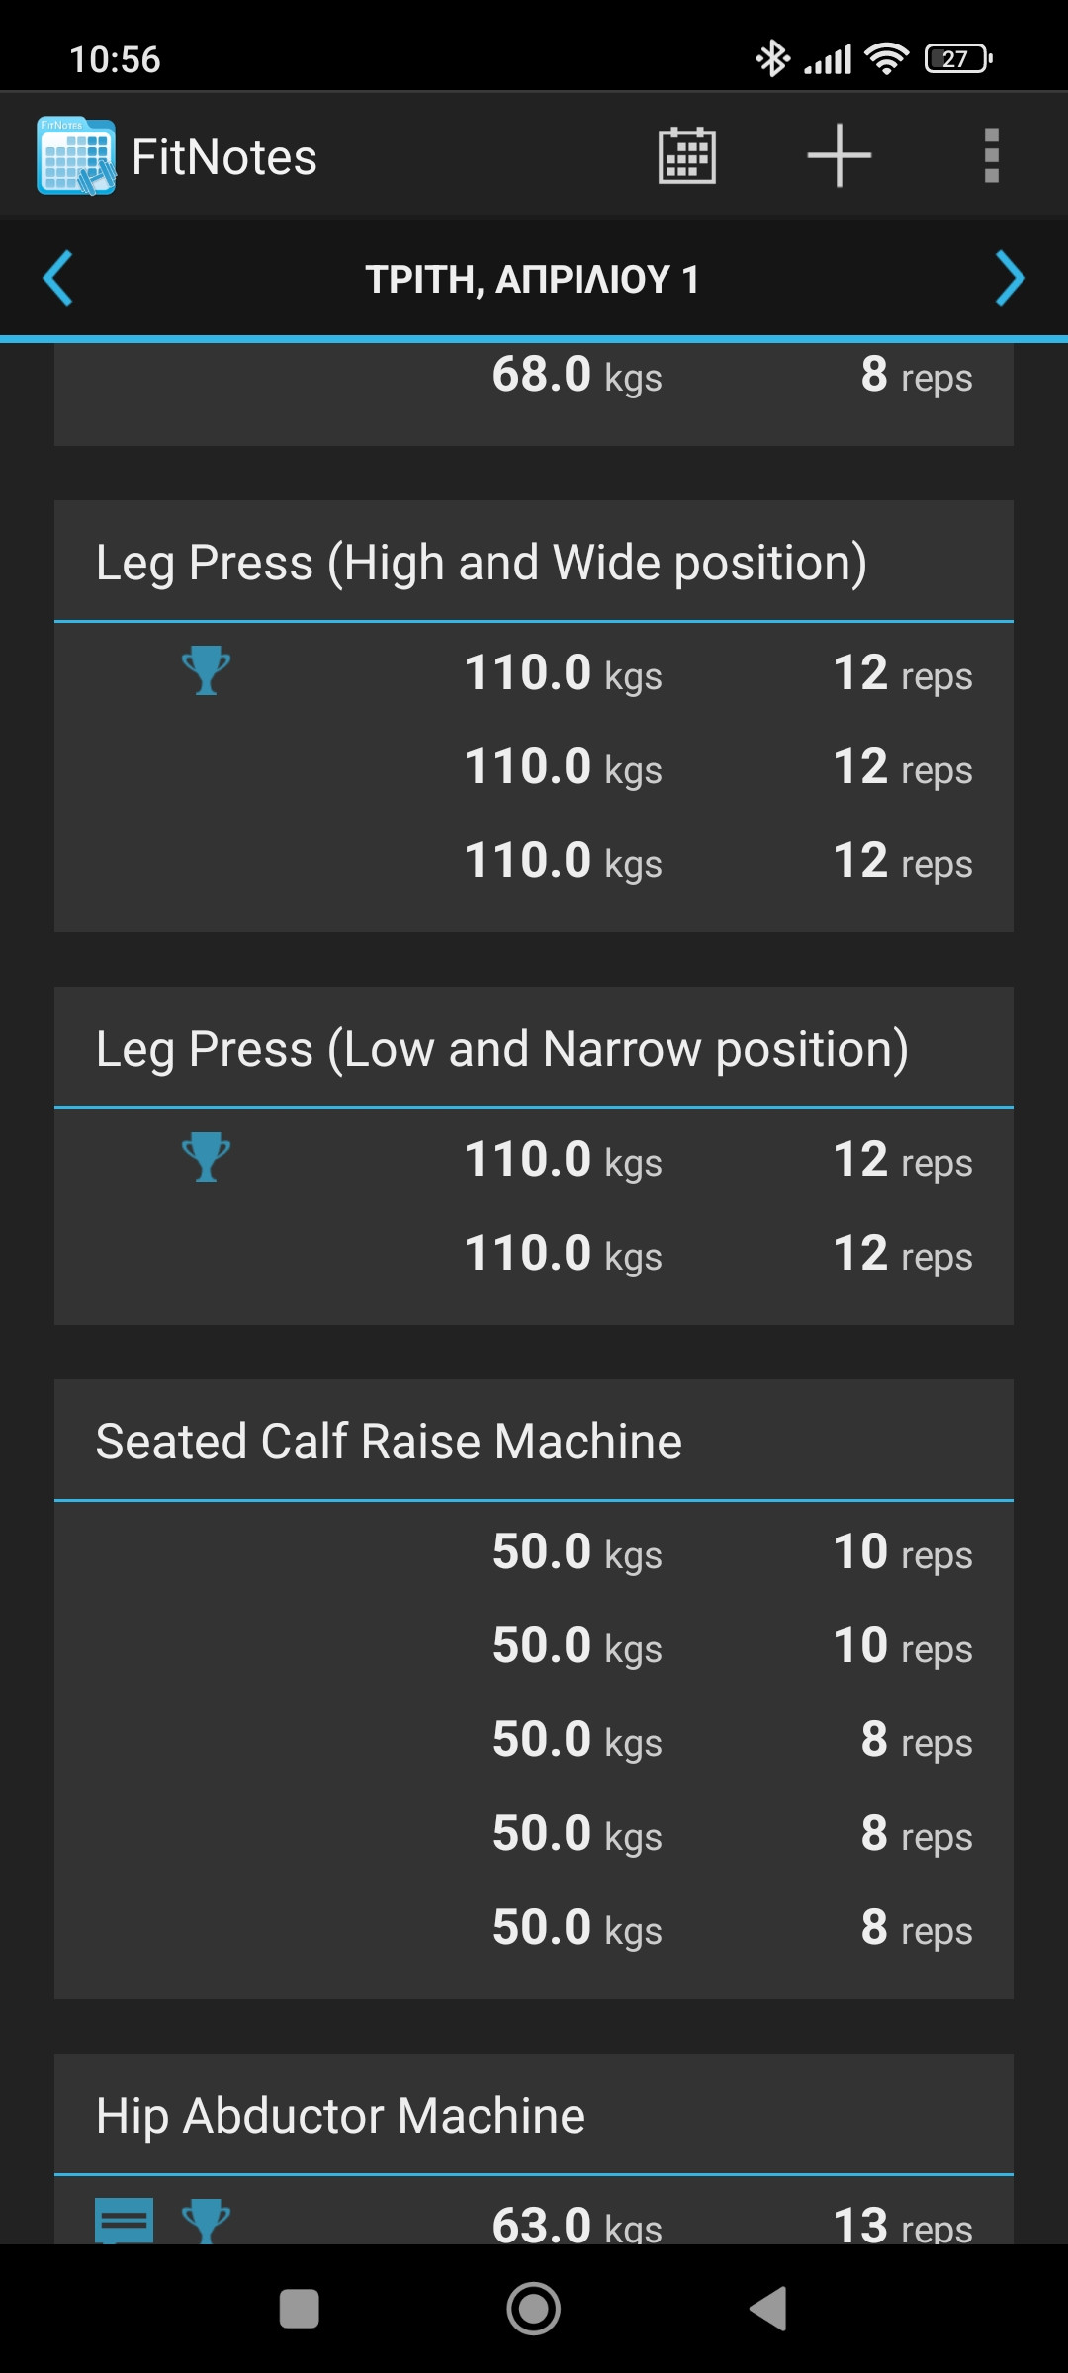
Task: Tap the FitNotes app logo
Action: point(76,155)
